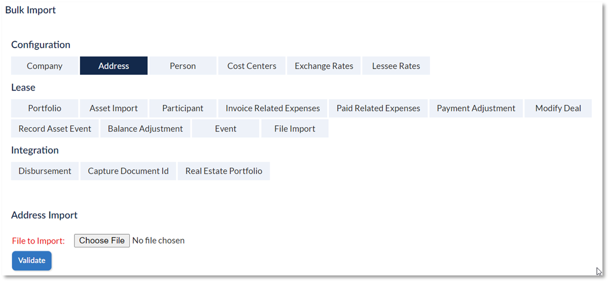This screenshot has width=609, height=282.
Task: Open the Event import option
Action: click(226, 128)
